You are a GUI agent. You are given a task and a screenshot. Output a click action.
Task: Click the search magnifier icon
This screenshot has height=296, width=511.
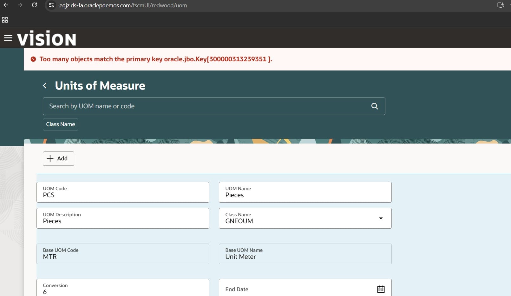pos(374,106)
